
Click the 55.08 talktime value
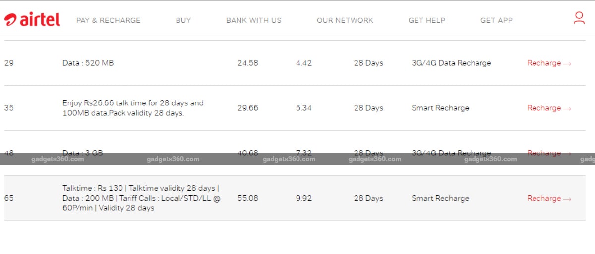tap(248, 199)
